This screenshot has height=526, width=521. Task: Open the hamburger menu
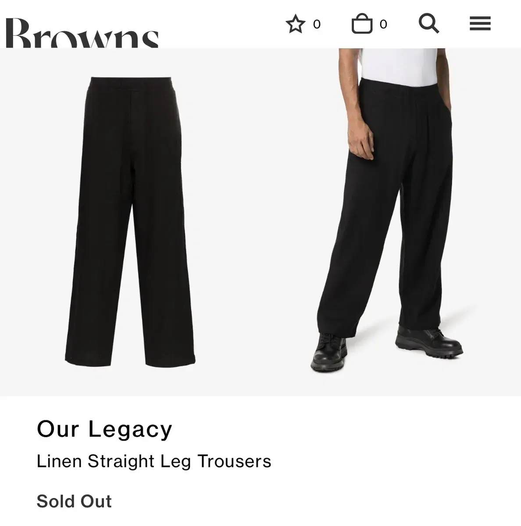click(480, 24)
